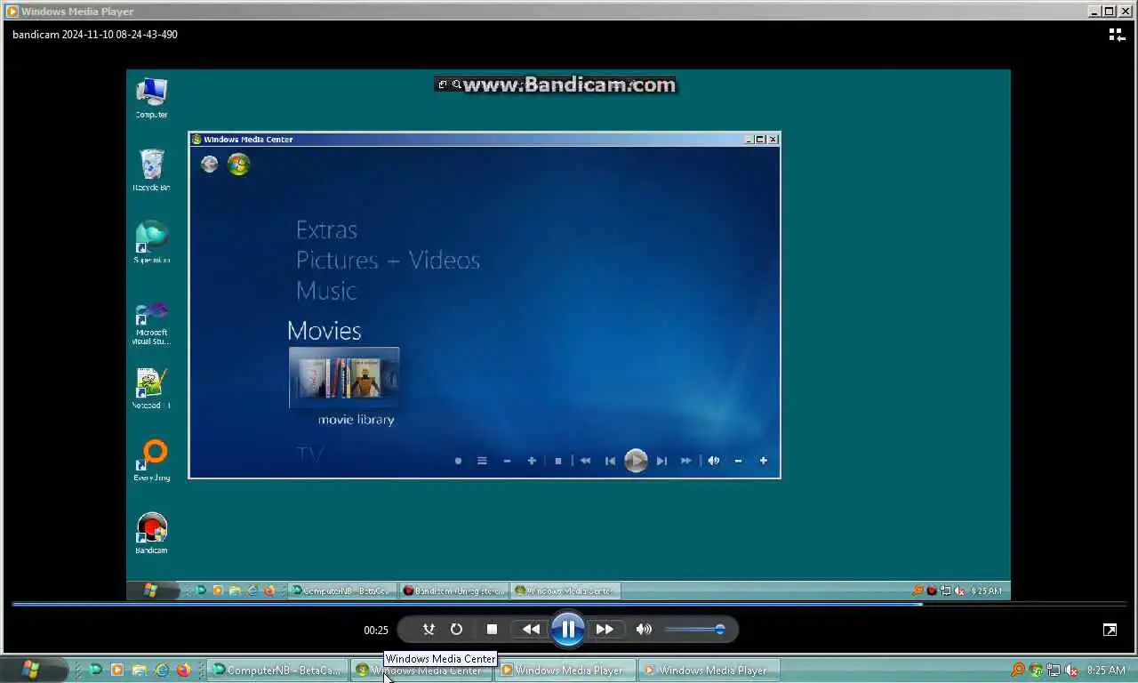Viewport: 1138px width, 683px height.
Task: Click the last Windows Media Player taskbar button
Action: [x=709, y=671]
